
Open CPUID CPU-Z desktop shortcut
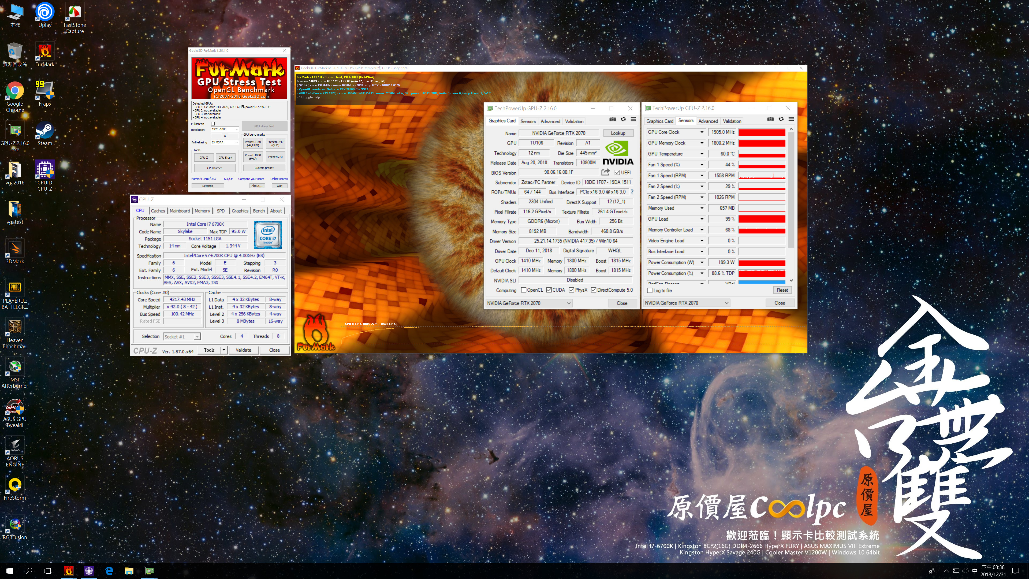[x=45, y=176]
